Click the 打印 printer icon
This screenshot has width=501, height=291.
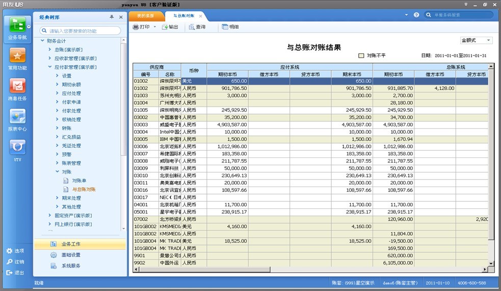[136, 27]
